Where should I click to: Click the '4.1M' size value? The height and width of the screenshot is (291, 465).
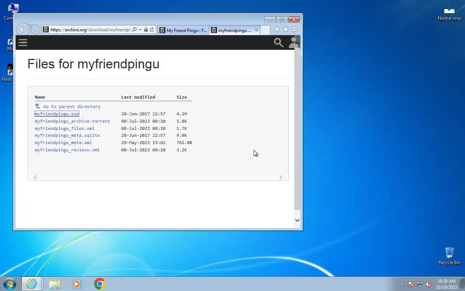coord(182,114)
